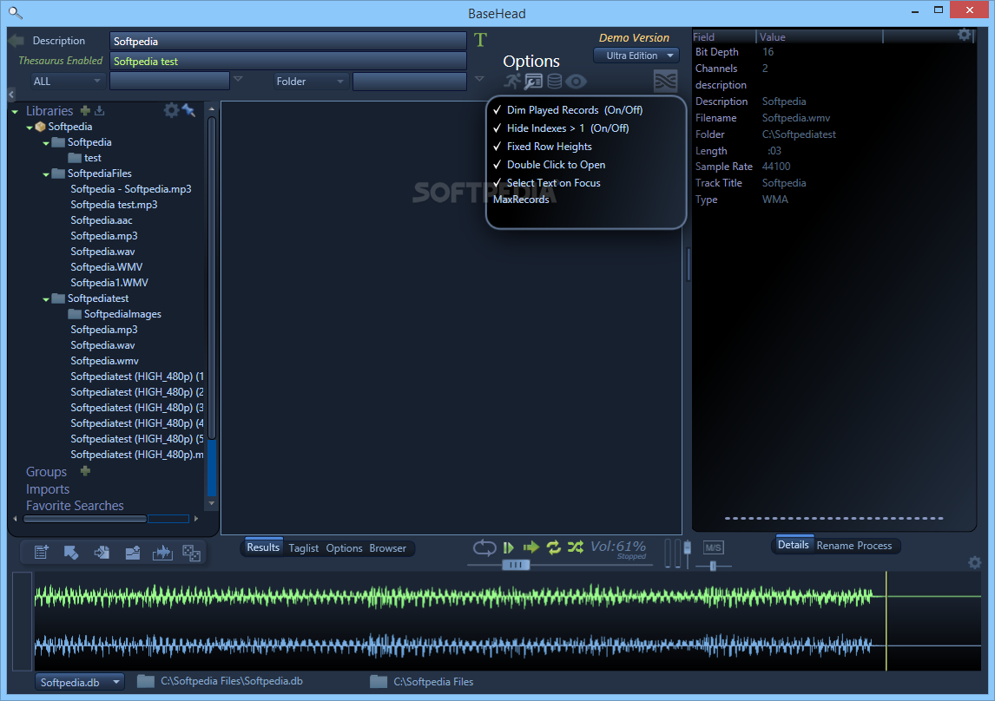Click the pin icon in Libraries header
Viewport: 995px width, 701px height.
(188, 110)
